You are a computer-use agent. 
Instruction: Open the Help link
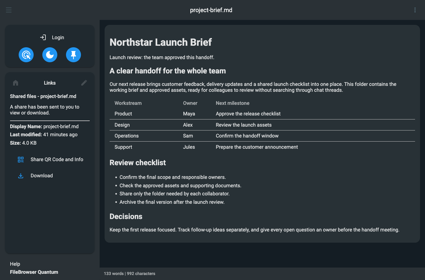tap(15, 264)
